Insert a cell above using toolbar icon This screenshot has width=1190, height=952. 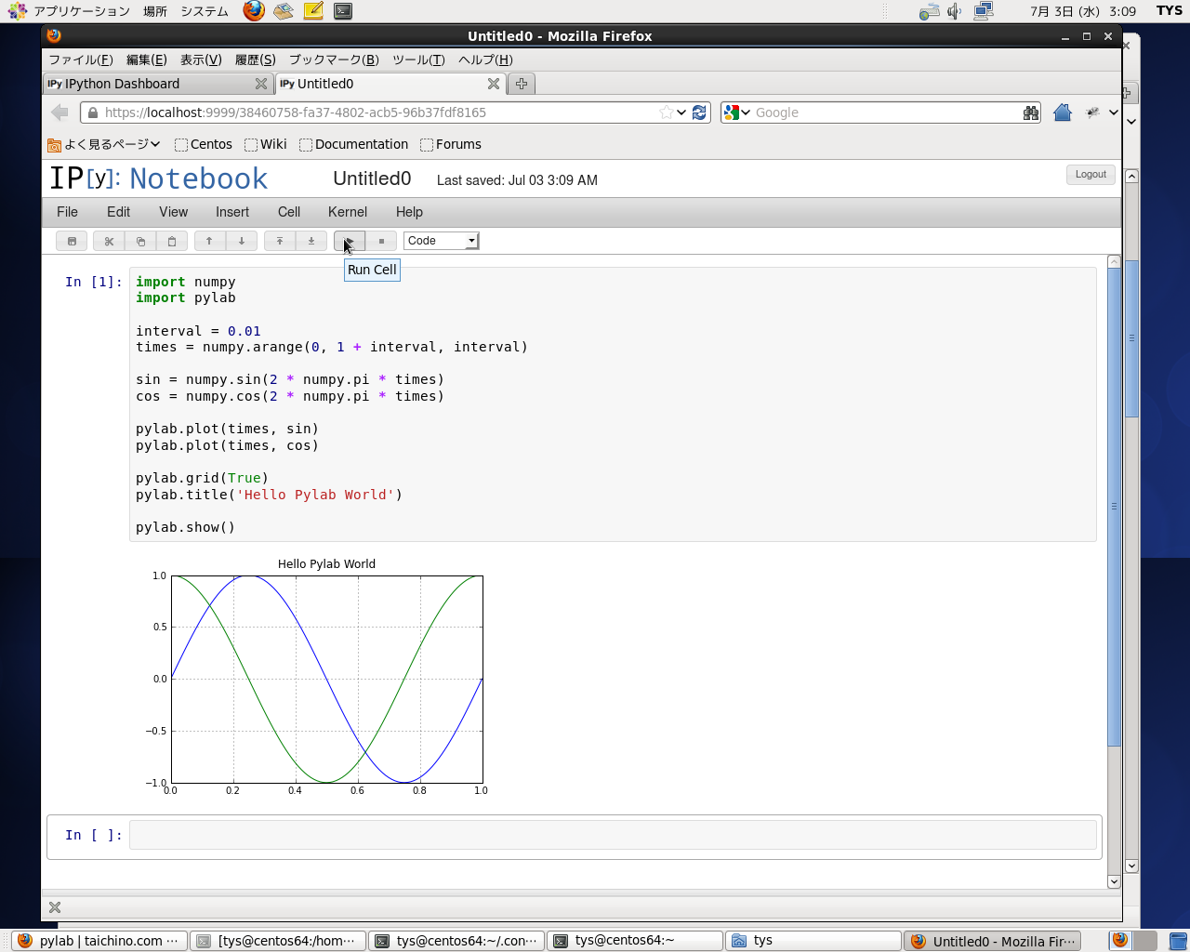[x=279, y=241]
